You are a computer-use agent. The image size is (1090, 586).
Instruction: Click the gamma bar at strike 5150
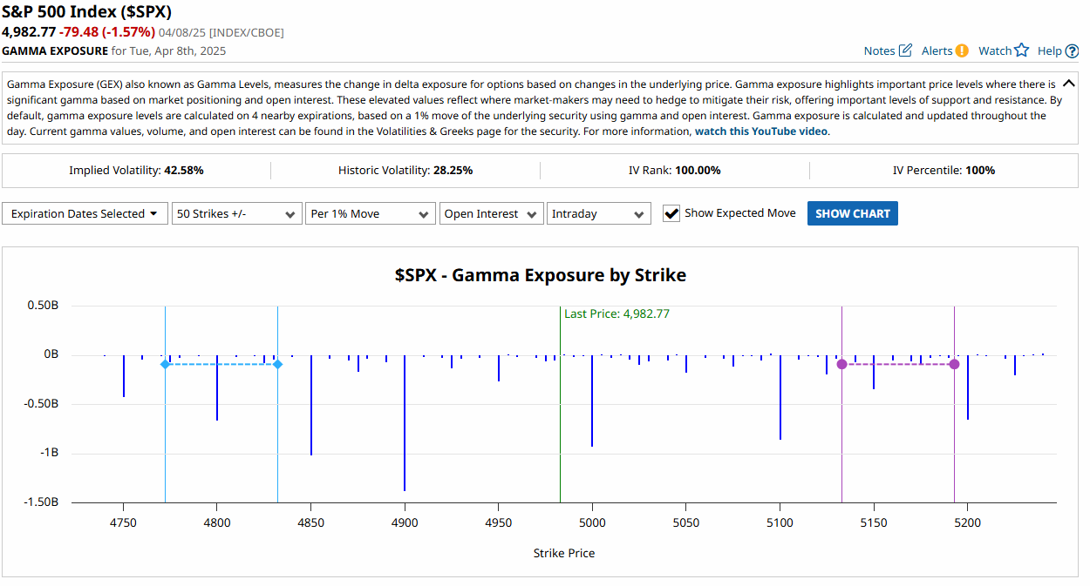874,372
